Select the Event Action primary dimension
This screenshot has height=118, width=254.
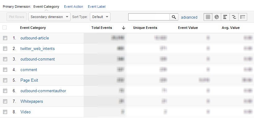click(73, 7)
